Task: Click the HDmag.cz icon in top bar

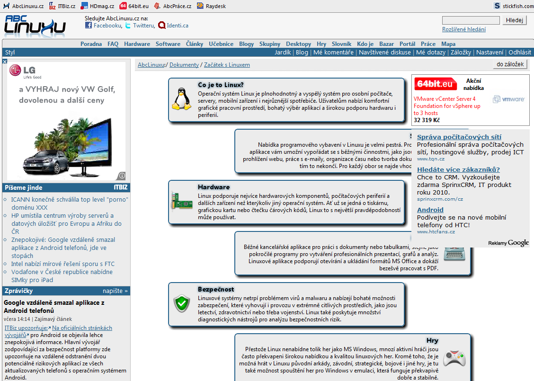Action: pyautogui.click(x=84, y=6)
